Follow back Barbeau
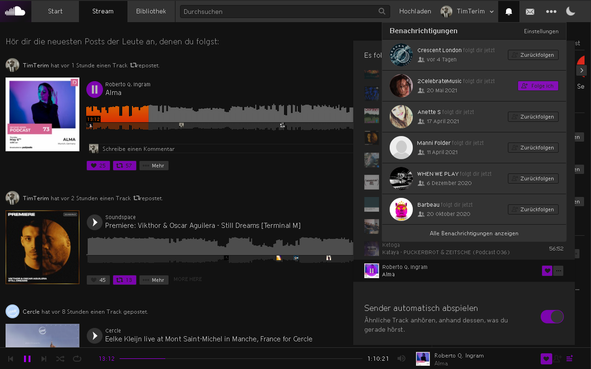591x369 pixels. coord(533,209)
